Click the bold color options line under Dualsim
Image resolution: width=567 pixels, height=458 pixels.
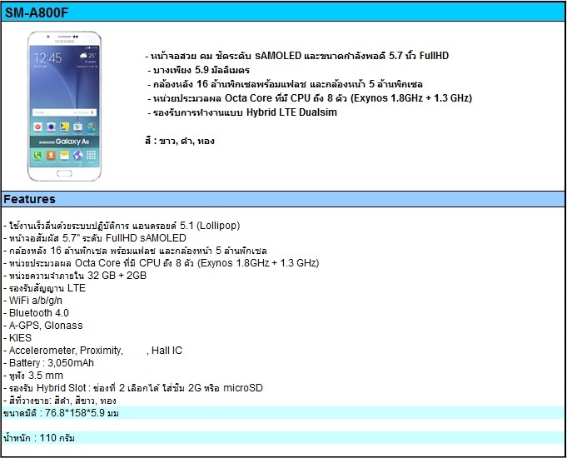click(180, 141)
